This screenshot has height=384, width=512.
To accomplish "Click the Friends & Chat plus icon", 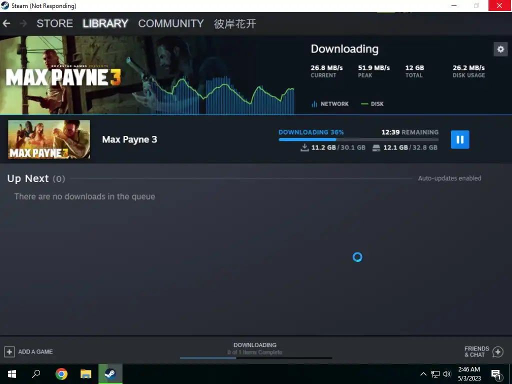I will pyautogui.click(x=497, y=351).
